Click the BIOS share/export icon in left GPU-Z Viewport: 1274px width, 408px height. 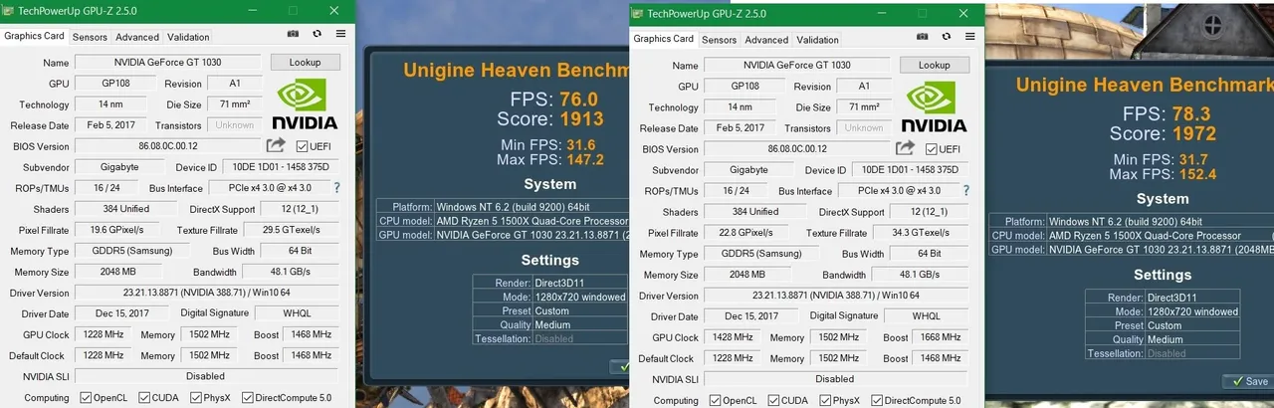tap(276, 146)
